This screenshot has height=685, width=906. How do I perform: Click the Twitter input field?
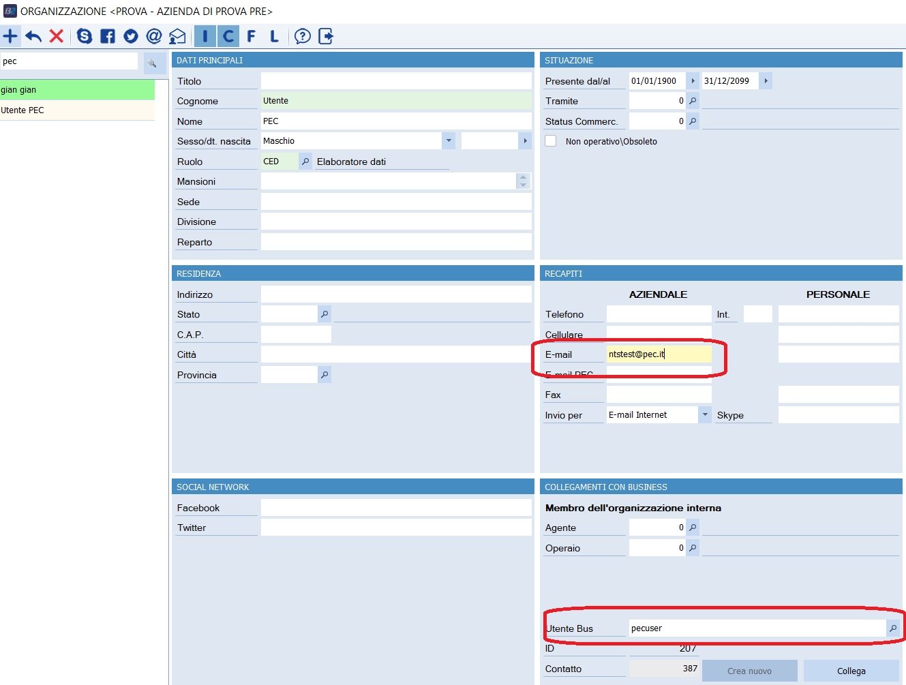(396, 528)
